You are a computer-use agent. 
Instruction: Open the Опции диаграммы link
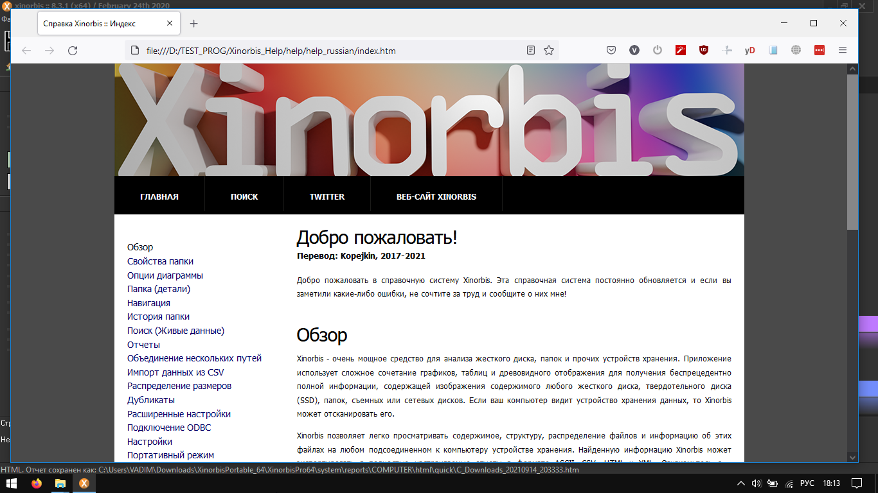[165, 275]
